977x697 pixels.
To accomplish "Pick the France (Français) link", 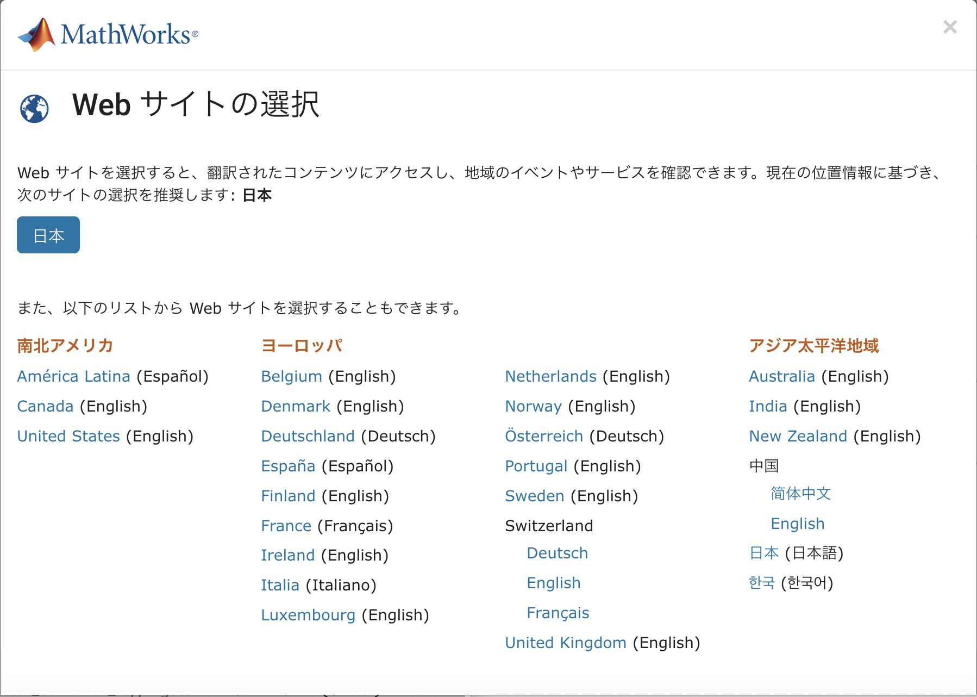I will pyautogui.click(x=286, y=526).
